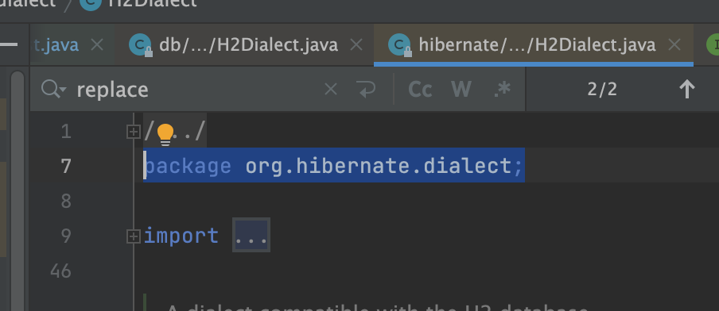Close the partially visible t.java tab
719x311 pixels.
(97, 44)
